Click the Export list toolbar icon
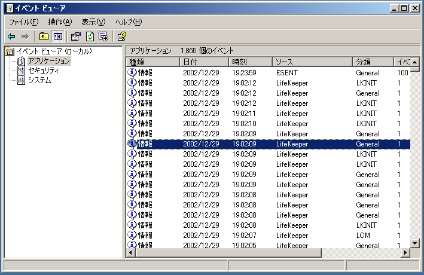The image size is (424, 275). 103,36
